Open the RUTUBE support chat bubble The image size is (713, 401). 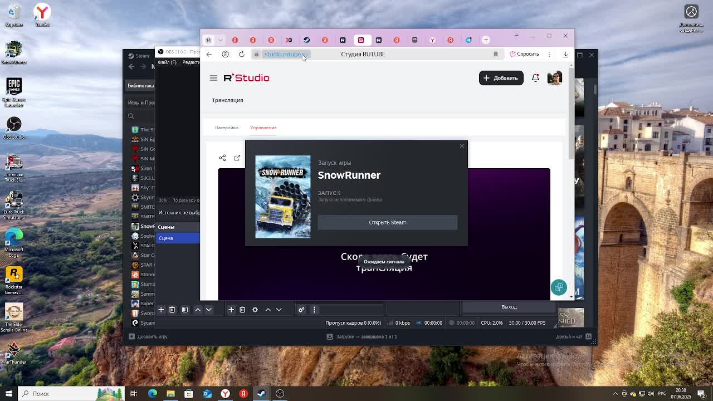(x=559, y=287)
